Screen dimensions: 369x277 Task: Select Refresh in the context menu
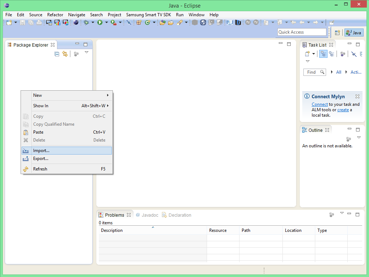[67, 169]
